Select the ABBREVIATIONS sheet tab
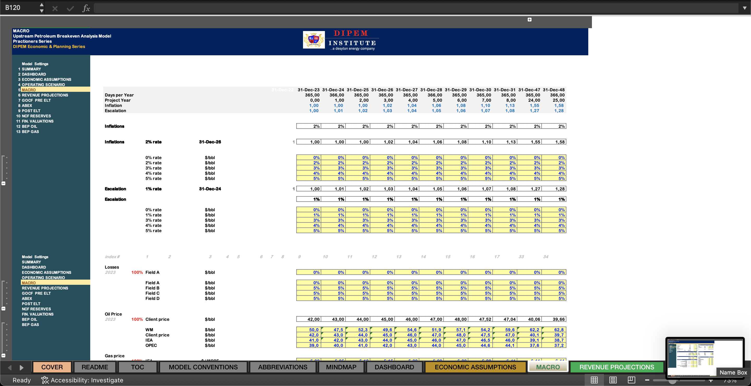Screen dimensions: 751x386 pos(282,367)
